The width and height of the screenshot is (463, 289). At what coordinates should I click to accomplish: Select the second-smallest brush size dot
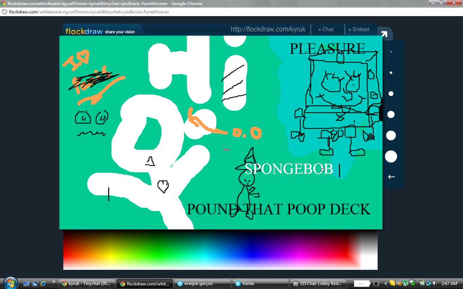pyautogui.click(x=391, y=73)
